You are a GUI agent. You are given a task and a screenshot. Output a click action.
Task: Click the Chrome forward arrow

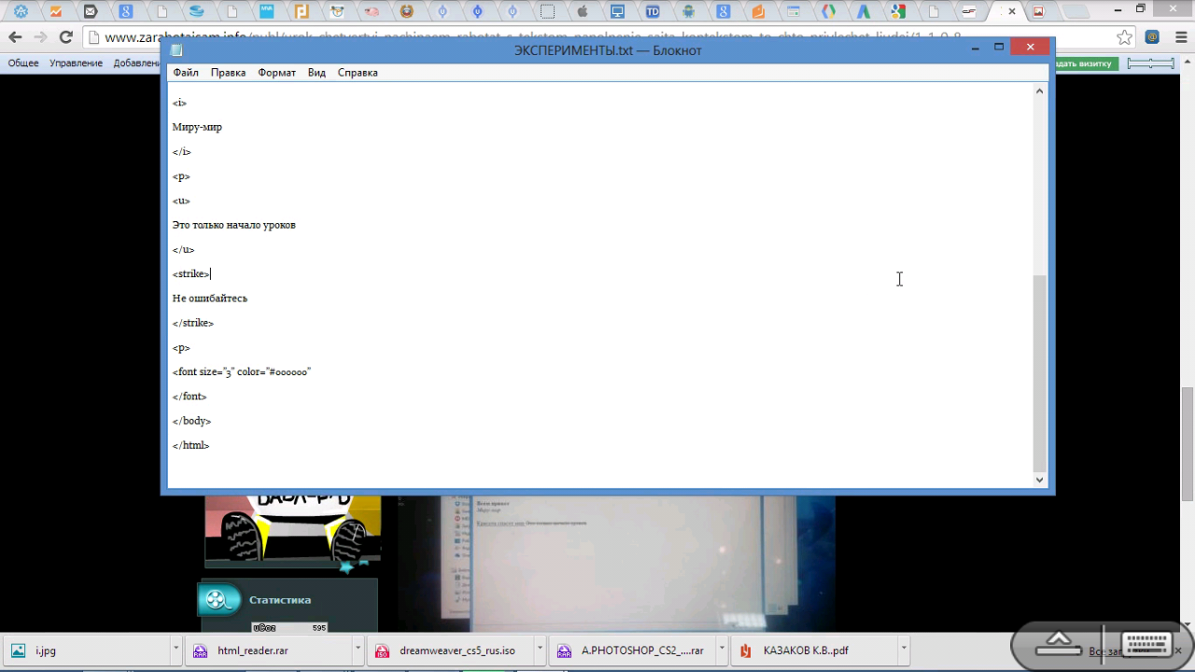40,37
